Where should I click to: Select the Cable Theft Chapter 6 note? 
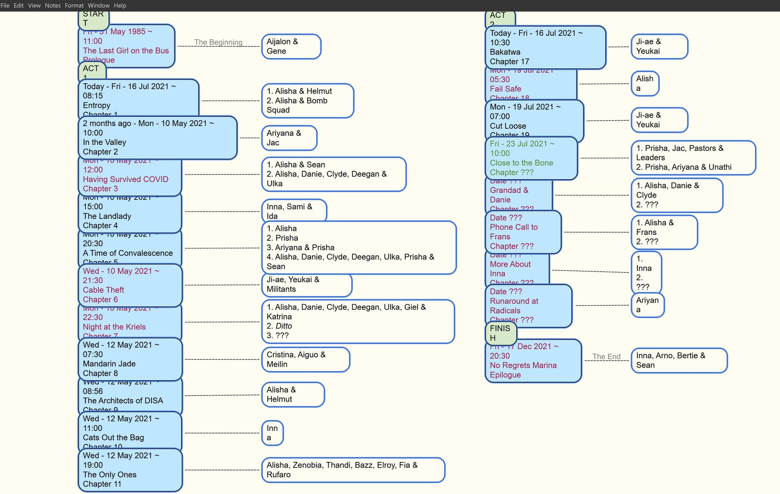click(130, 285)
